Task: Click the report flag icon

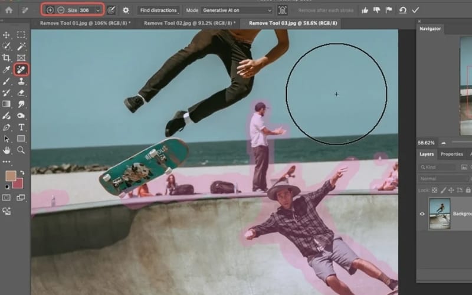Action: 389,10
